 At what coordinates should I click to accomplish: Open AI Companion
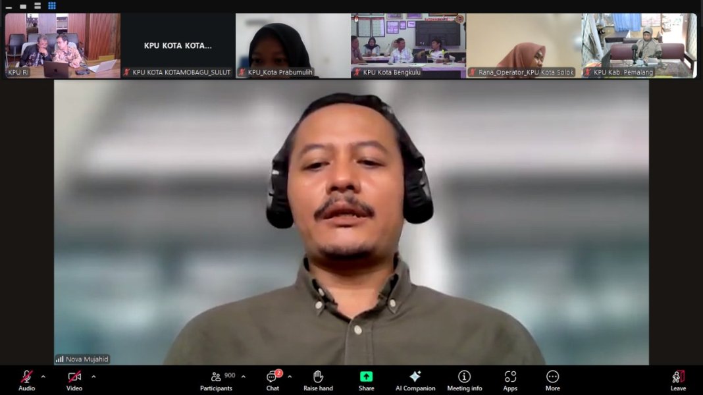[415, 379]
